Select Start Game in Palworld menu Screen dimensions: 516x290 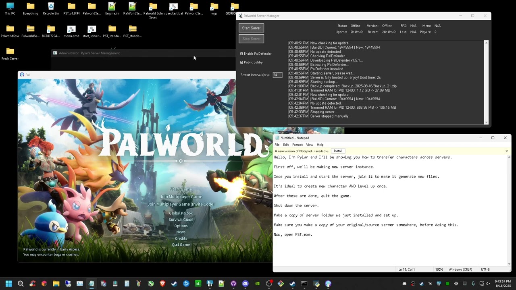[x=181, y=189]
